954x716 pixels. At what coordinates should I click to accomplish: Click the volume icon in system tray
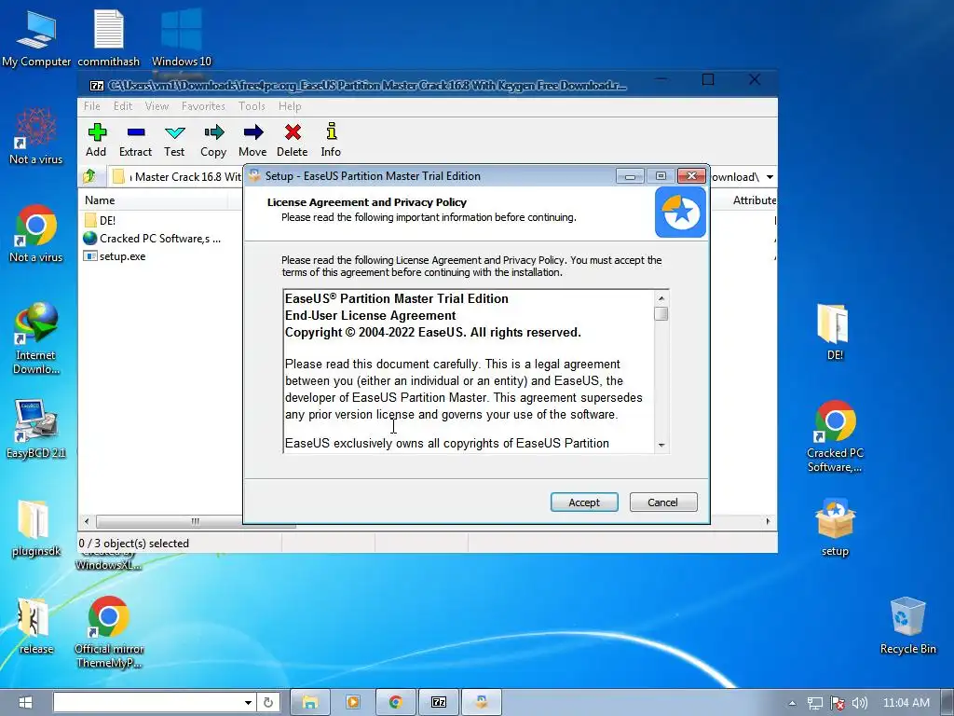[860, 703]
